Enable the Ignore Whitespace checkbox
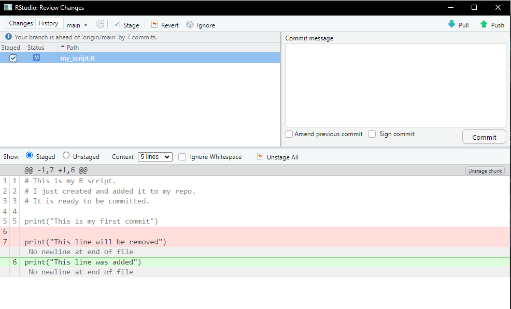The width and height of the screenshot is (511, 309). click(x=182, y=157)
